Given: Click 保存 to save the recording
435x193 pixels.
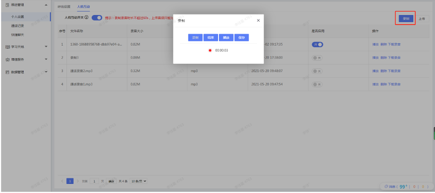Looking at the screenshot, I should [242, 38].
